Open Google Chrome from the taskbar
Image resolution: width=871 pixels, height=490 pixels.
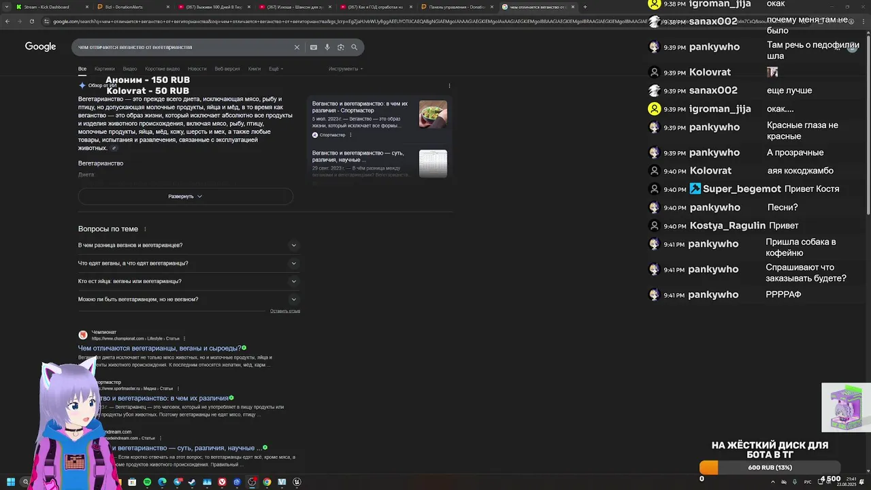267,482
